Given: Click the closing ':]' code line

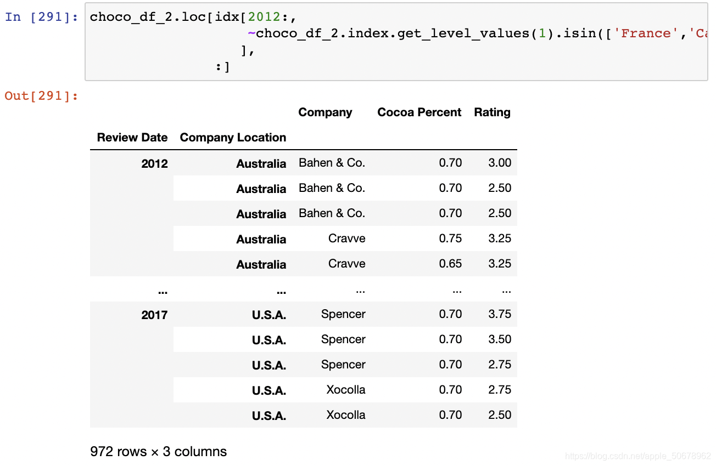Looking at the screenshot, I should coord(222,67).
